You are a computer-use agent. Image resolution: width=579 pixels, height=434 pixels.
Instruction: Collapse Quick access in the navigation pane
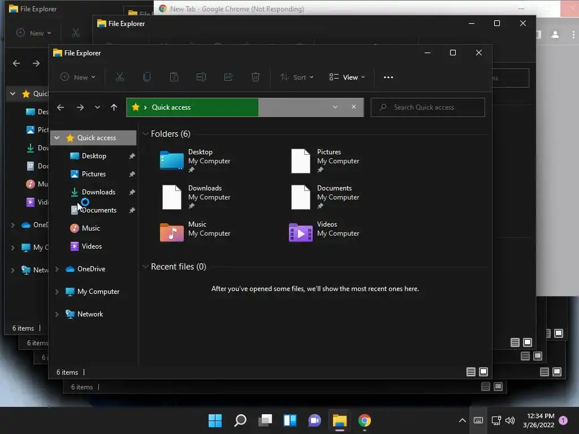[57, 138]
